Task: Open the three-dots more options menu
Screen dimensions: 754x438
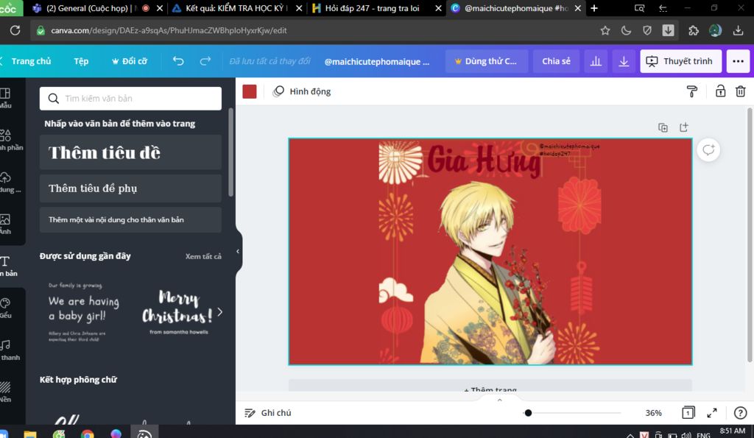Action: (738, 61)
